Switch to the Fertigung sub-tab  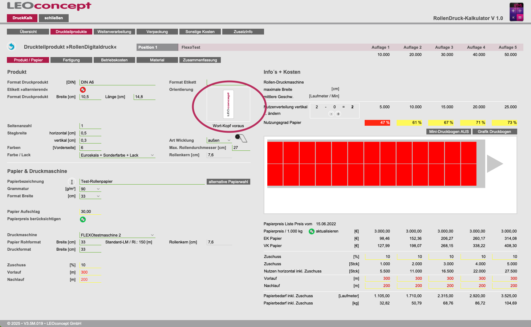pyautogui.click(x=71, y=60)
